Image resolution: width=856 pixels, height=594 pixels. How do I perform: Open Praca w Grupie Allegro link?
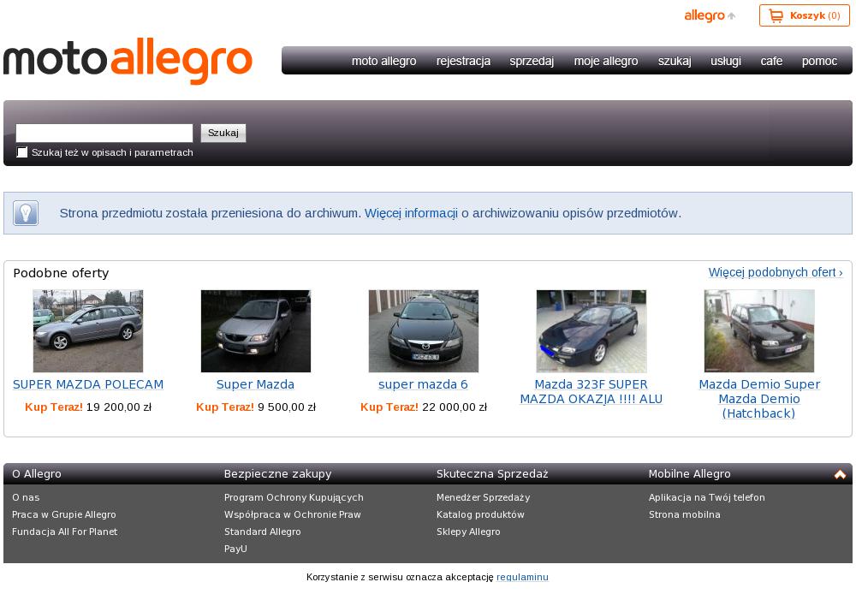pyautogui.click(x=64, y=514)
